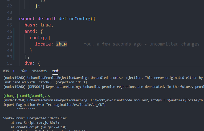Open the 调试控制台 debug console tab
The width and height of the screenshot is (204, 131).
(40, 71)
